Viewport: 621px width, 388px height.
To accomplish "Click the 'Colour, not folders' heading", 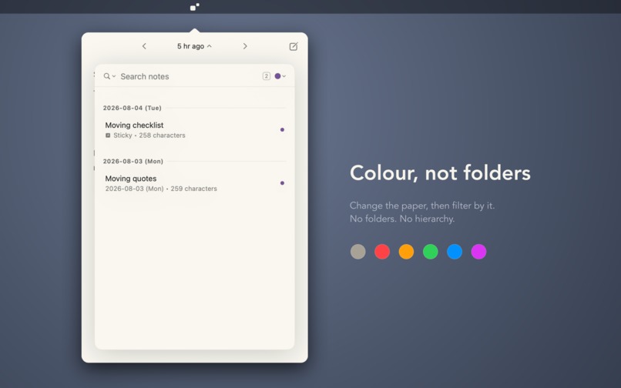I will coord(440,173).
